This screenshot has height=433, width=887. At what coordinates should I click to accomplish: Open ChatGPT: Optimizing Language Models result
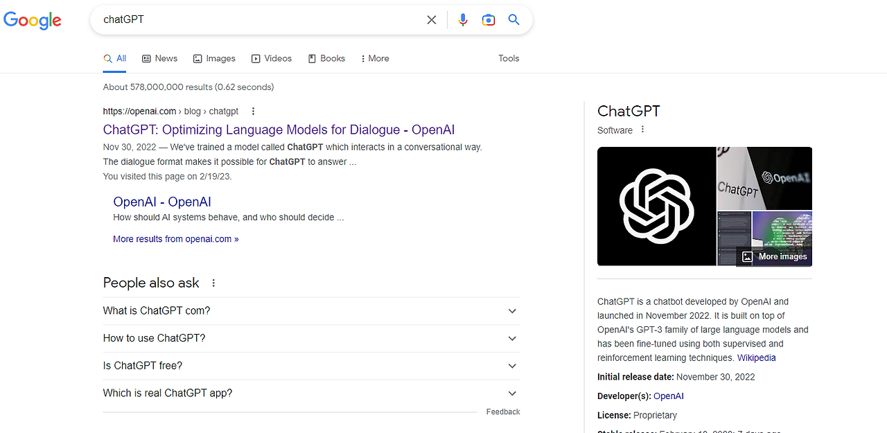tap(279, 130)
